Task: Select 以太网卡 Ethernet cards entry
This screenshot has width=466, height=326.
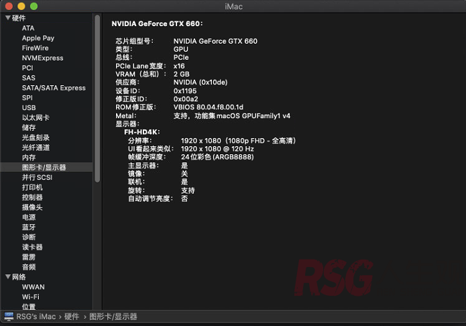Action: tap(36, 118)
